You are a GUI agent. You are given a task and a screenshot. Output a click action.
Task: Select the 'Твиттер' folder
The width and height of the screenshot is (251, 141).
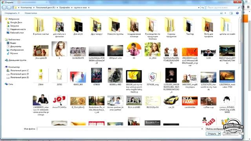190,26
